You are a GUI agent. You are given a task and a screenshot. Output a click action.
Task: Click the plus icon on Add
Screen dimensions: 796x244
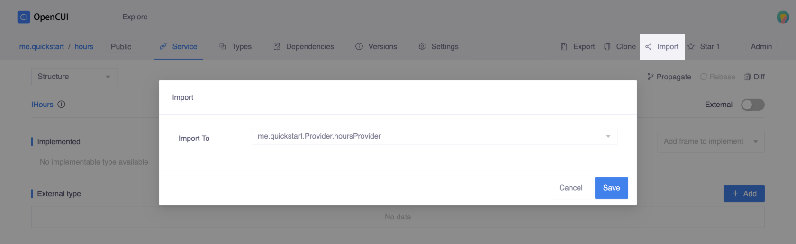pyautogui.click(x=735, y=193)
